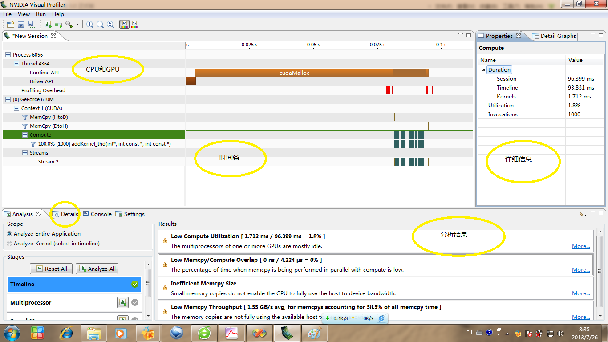The width and height of the screenshot is (608, 342).
Task: Open the Run menu
Action: coord(41,14)
